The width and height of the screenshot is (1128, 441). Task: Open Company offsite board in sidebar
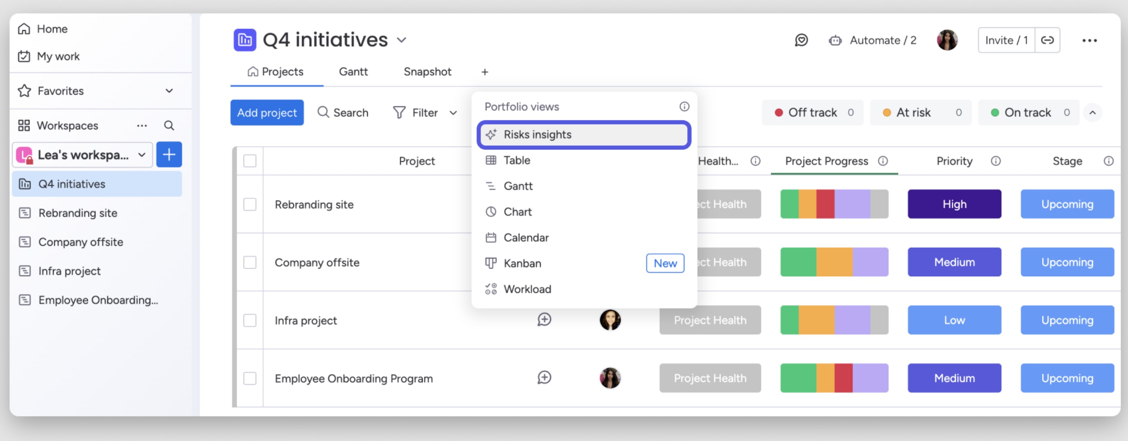pos(97,242)
